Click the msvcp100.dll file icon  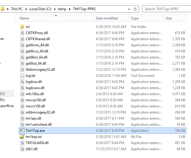coord(22,100)
